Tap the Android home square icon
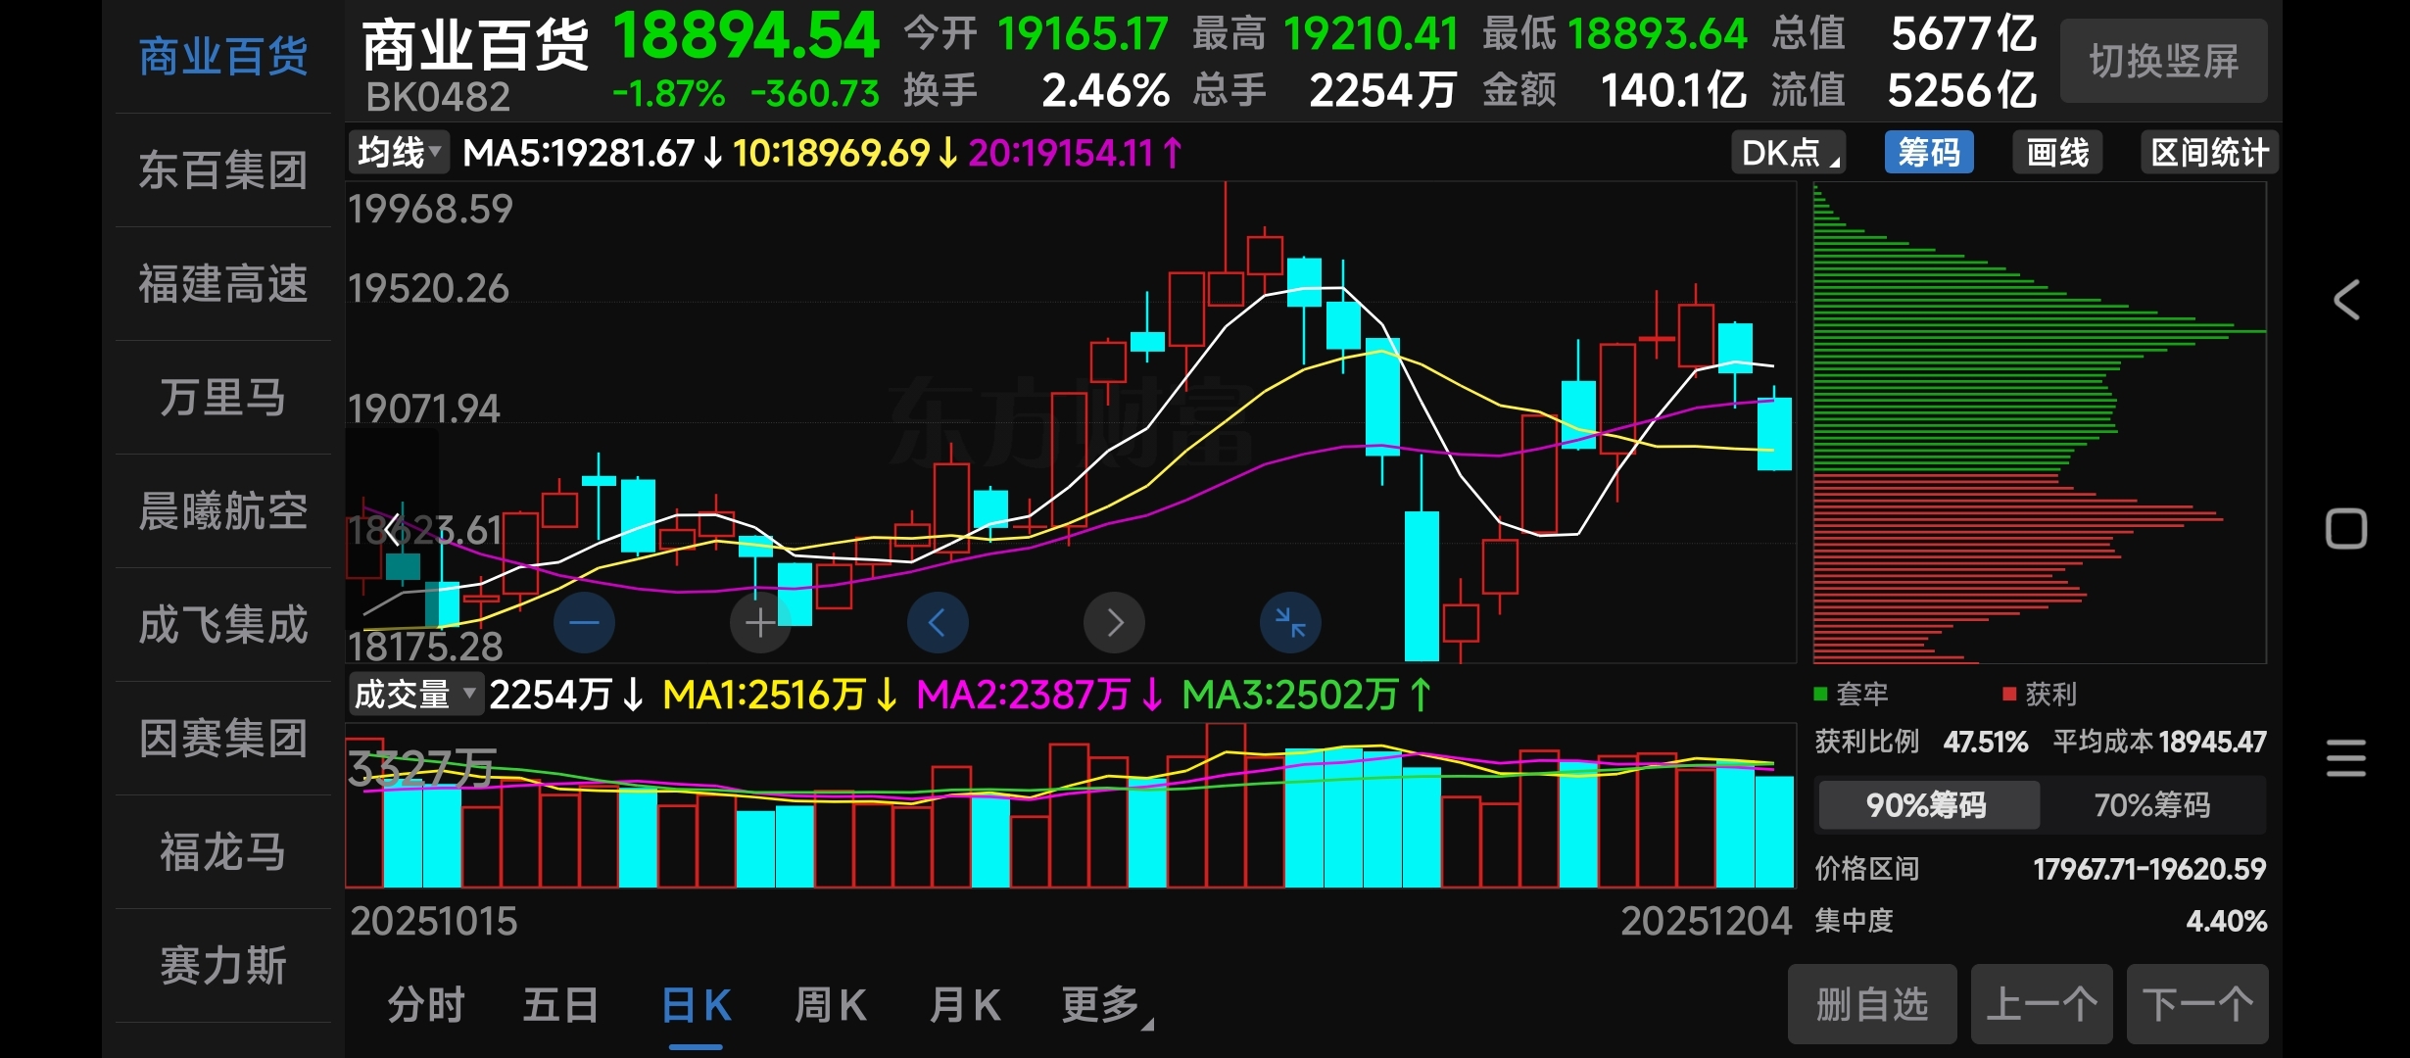Image resolution: width=2410 pixels, height=1058 pixels. click(2346, 529)
